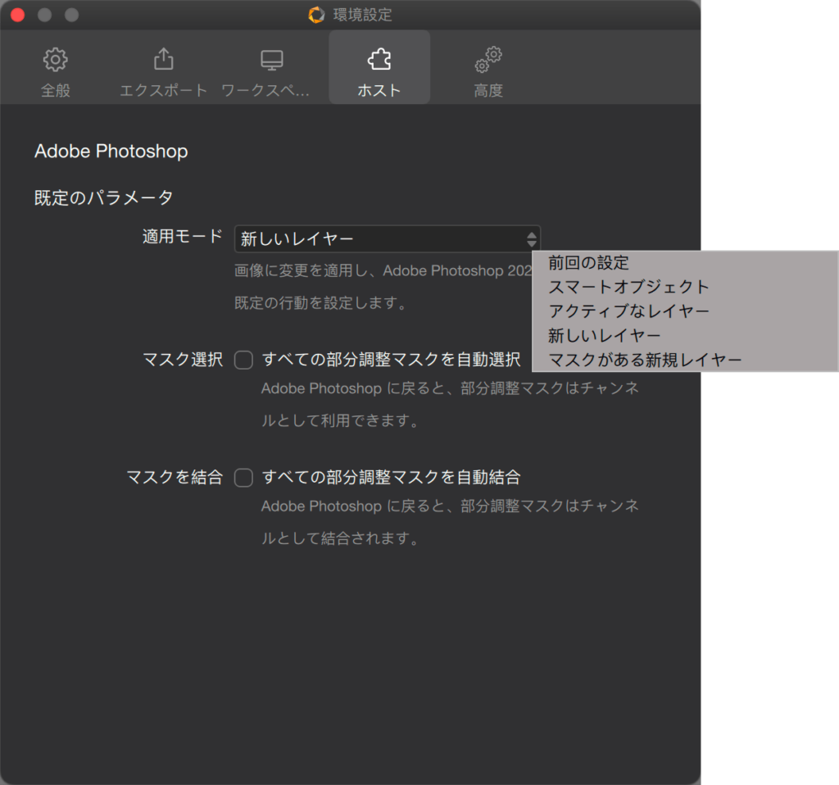Choose 前回の設定 from the list
The width and height of the screenshot is (839, 785).
[x=588, y=263]
